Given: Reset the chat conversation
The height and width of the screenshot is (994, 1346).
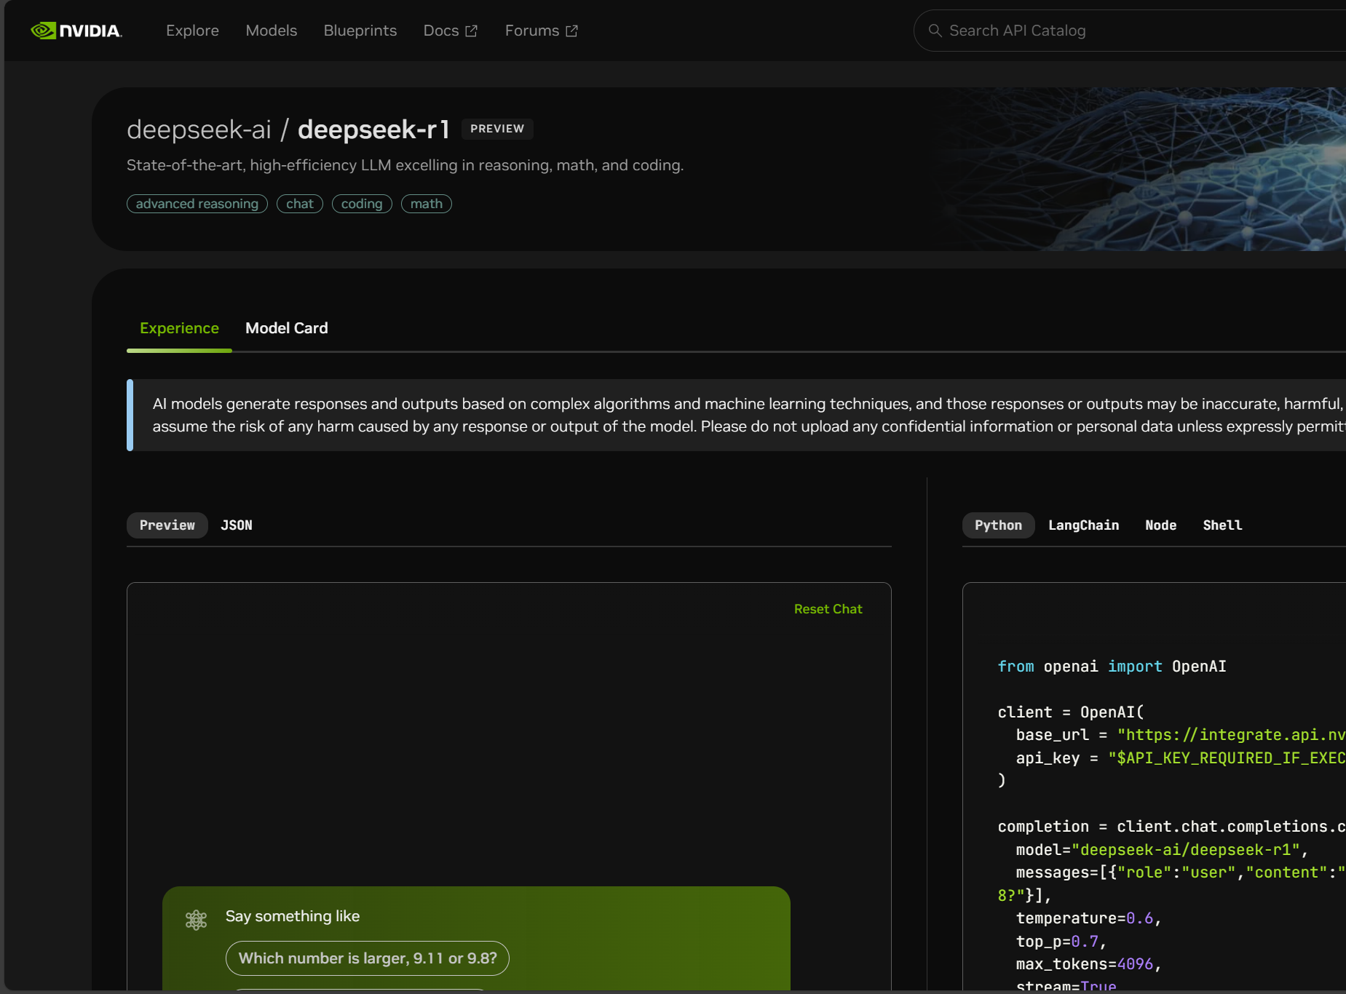Looking at the screenshot, I should [828, 609].
